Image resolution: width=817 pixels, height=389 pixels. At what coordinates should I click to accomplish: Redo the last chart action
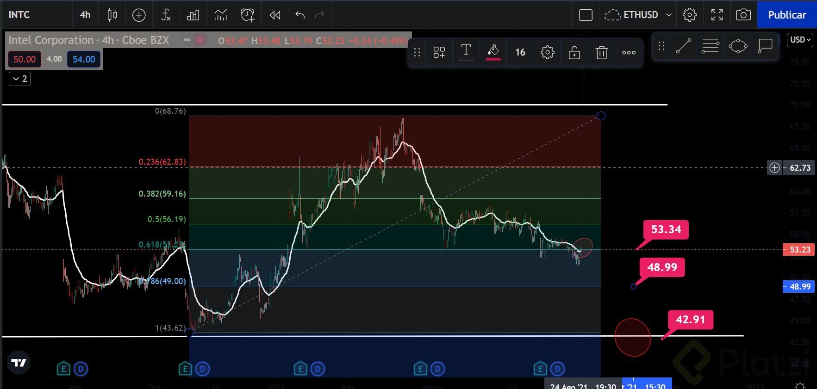coord(319,15)
